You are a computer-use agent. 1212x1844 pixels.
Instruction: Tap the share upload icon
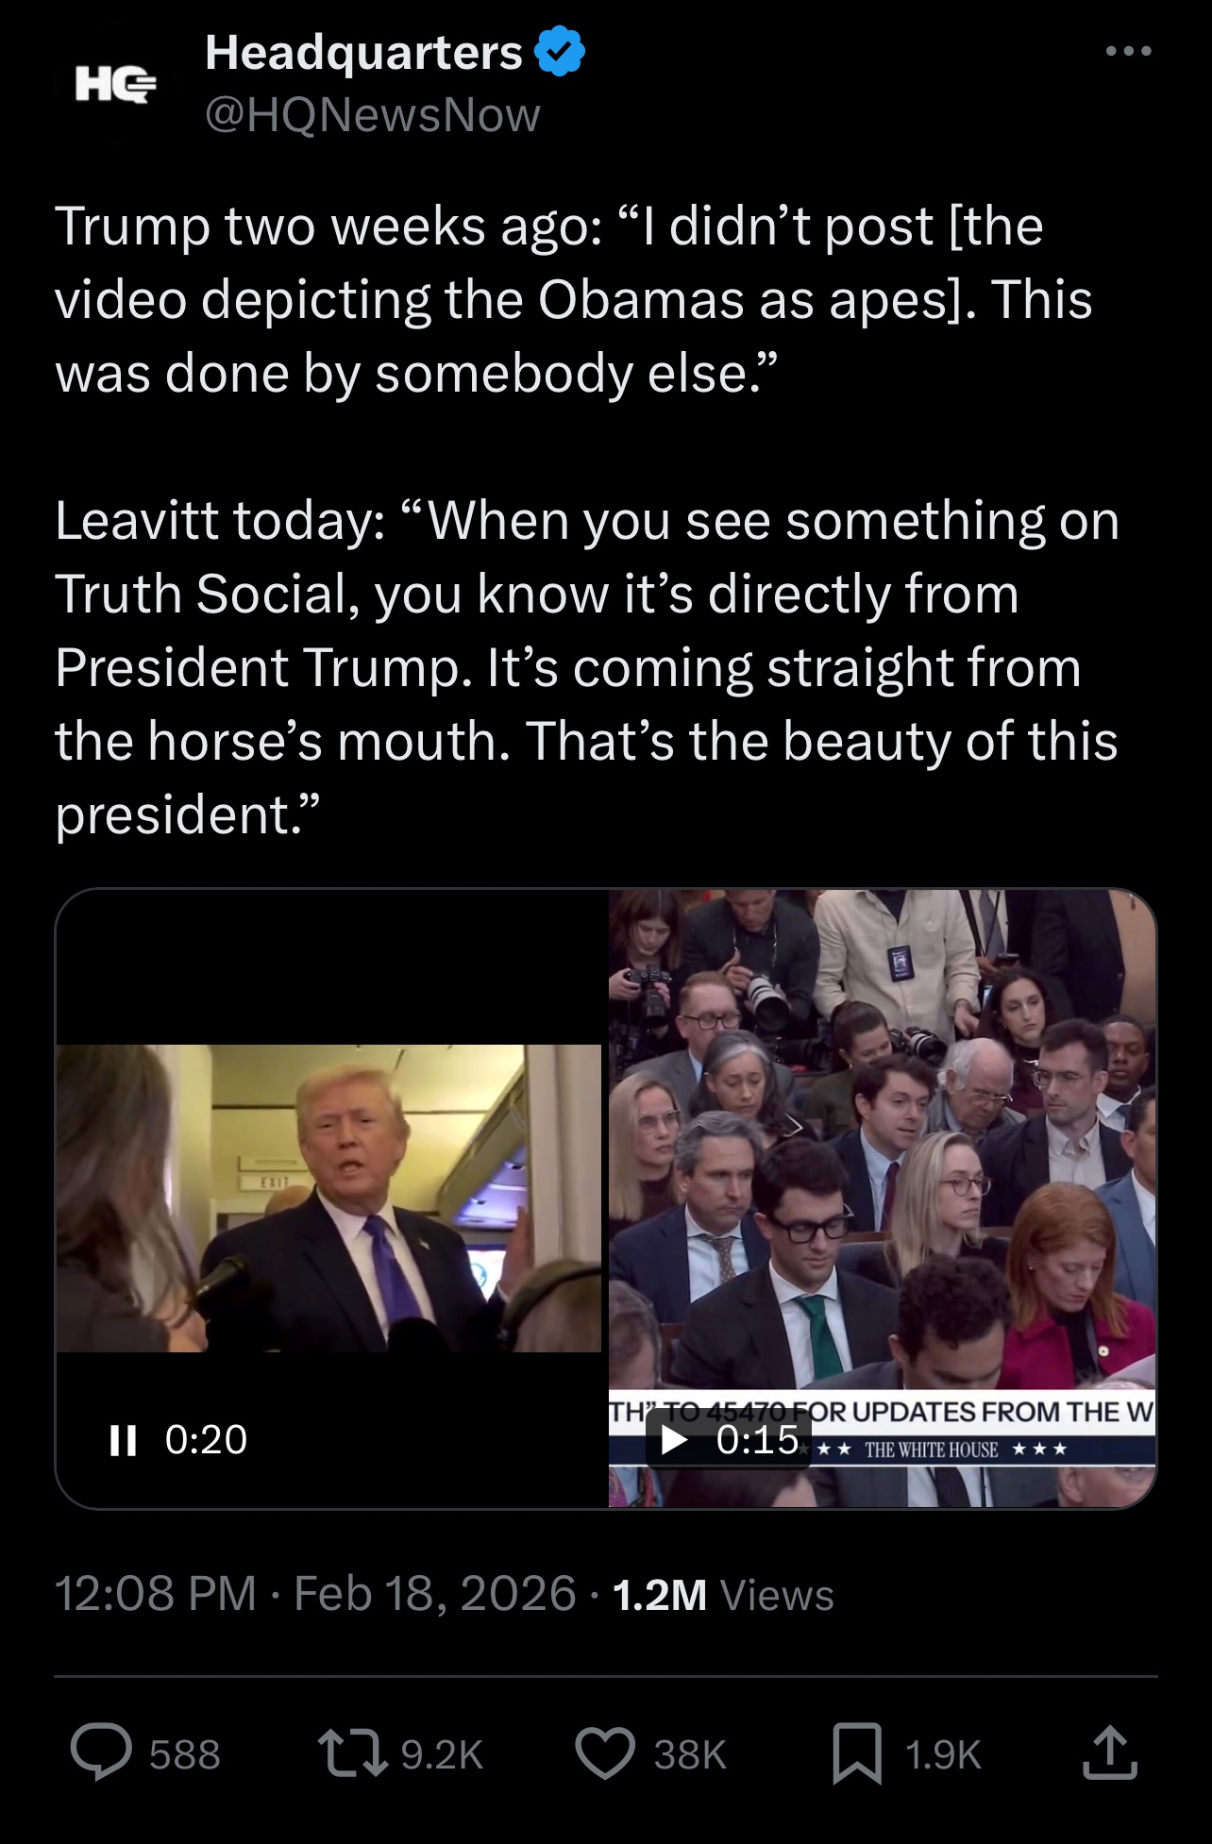pos(1110,1753)
